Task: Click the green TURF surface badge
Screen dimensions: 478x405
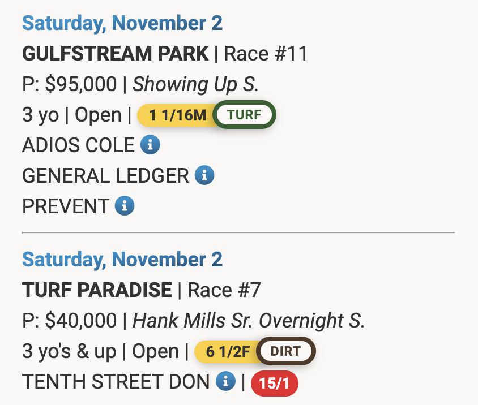Action: 244,115
